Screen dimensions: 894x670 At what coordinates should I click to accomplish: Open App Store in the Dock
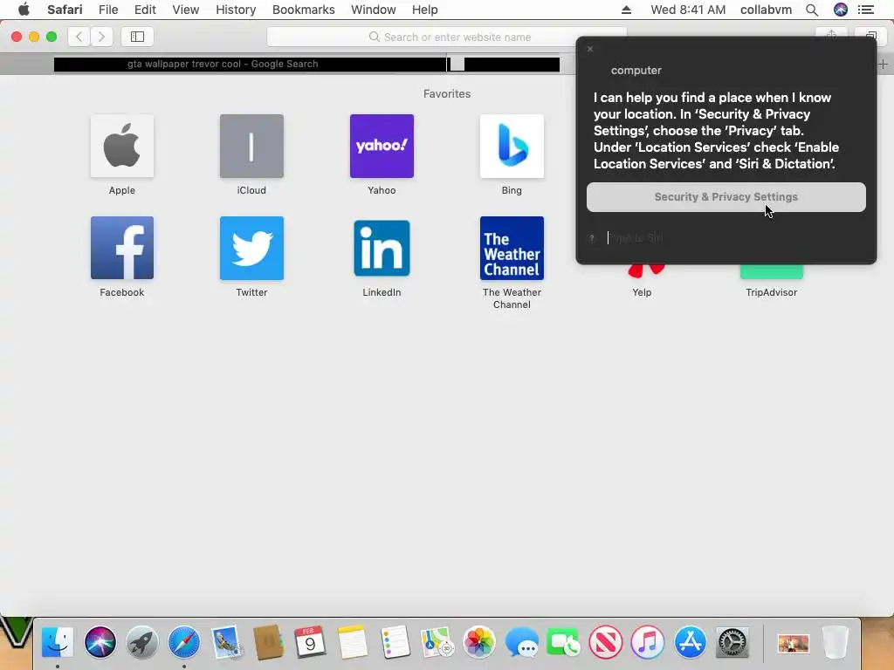point(690,641)
